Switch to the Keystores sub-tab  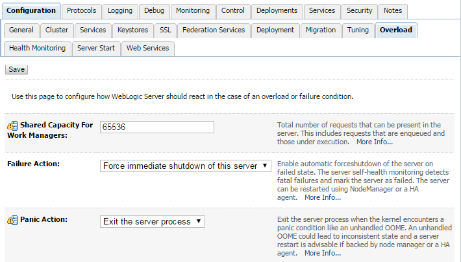(133, 30)
